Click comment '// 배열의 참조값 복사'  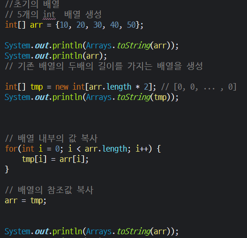coord(49,190)
